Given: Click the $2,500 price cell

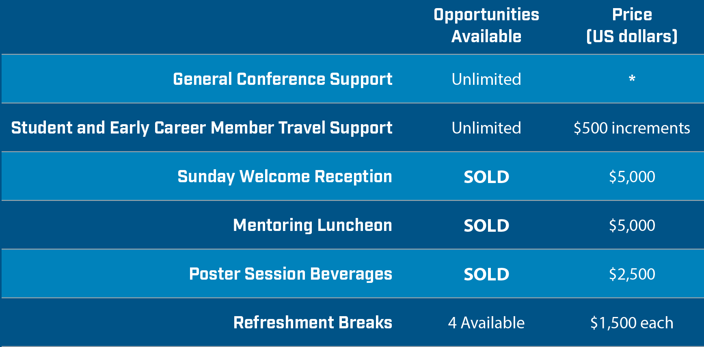Looking at the screenshot, I should tap(632, 274).
